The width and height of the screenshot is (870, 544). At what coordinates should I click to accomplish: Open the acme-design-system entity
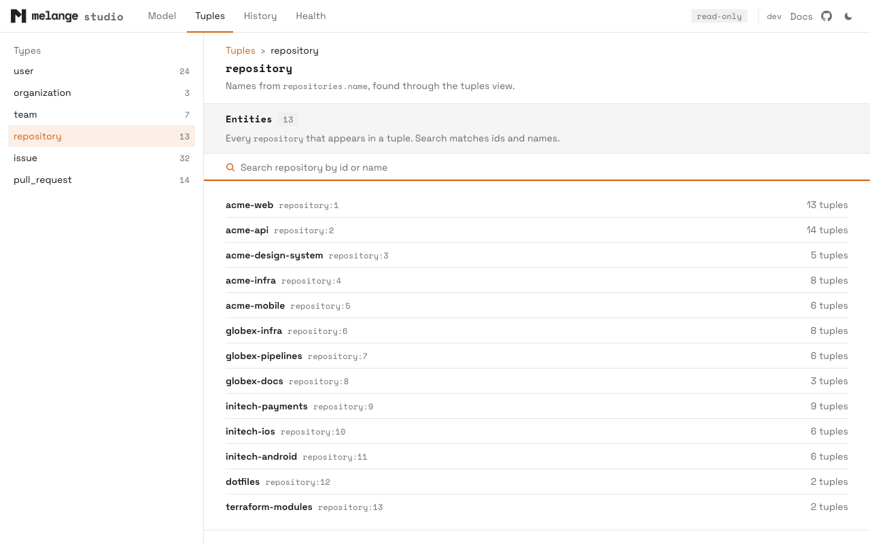tap(537, 255)
